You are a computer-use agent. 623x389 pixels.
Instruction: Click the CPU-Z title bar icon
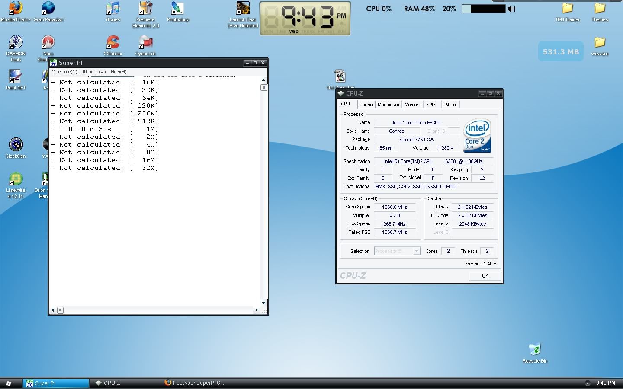[x=341, y=93]
